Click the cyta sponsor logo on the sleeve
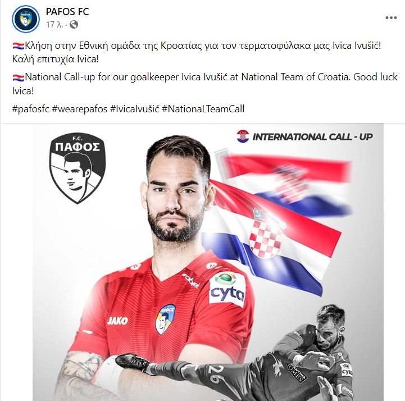The image size is (405, 401). [x=227, y=289]
